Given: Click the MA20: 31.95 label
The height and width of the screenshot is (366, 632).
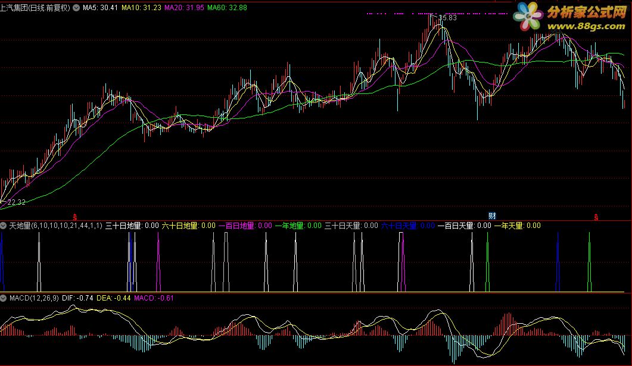Looking at the screenshot, I should (x=184, y=8).
